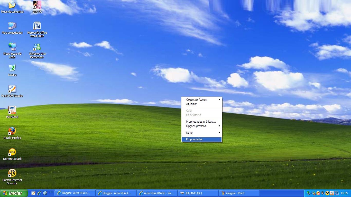Image resolution: width=351 pixels, height=197 pixels.
Task: Click the blue graphics tray icon beside clock
Action: pyautogui.click(x=337, y=193)
